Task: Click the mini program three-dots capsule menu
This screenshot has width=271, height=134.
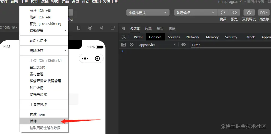Action: pyautogui.click(x=85, y=59)
